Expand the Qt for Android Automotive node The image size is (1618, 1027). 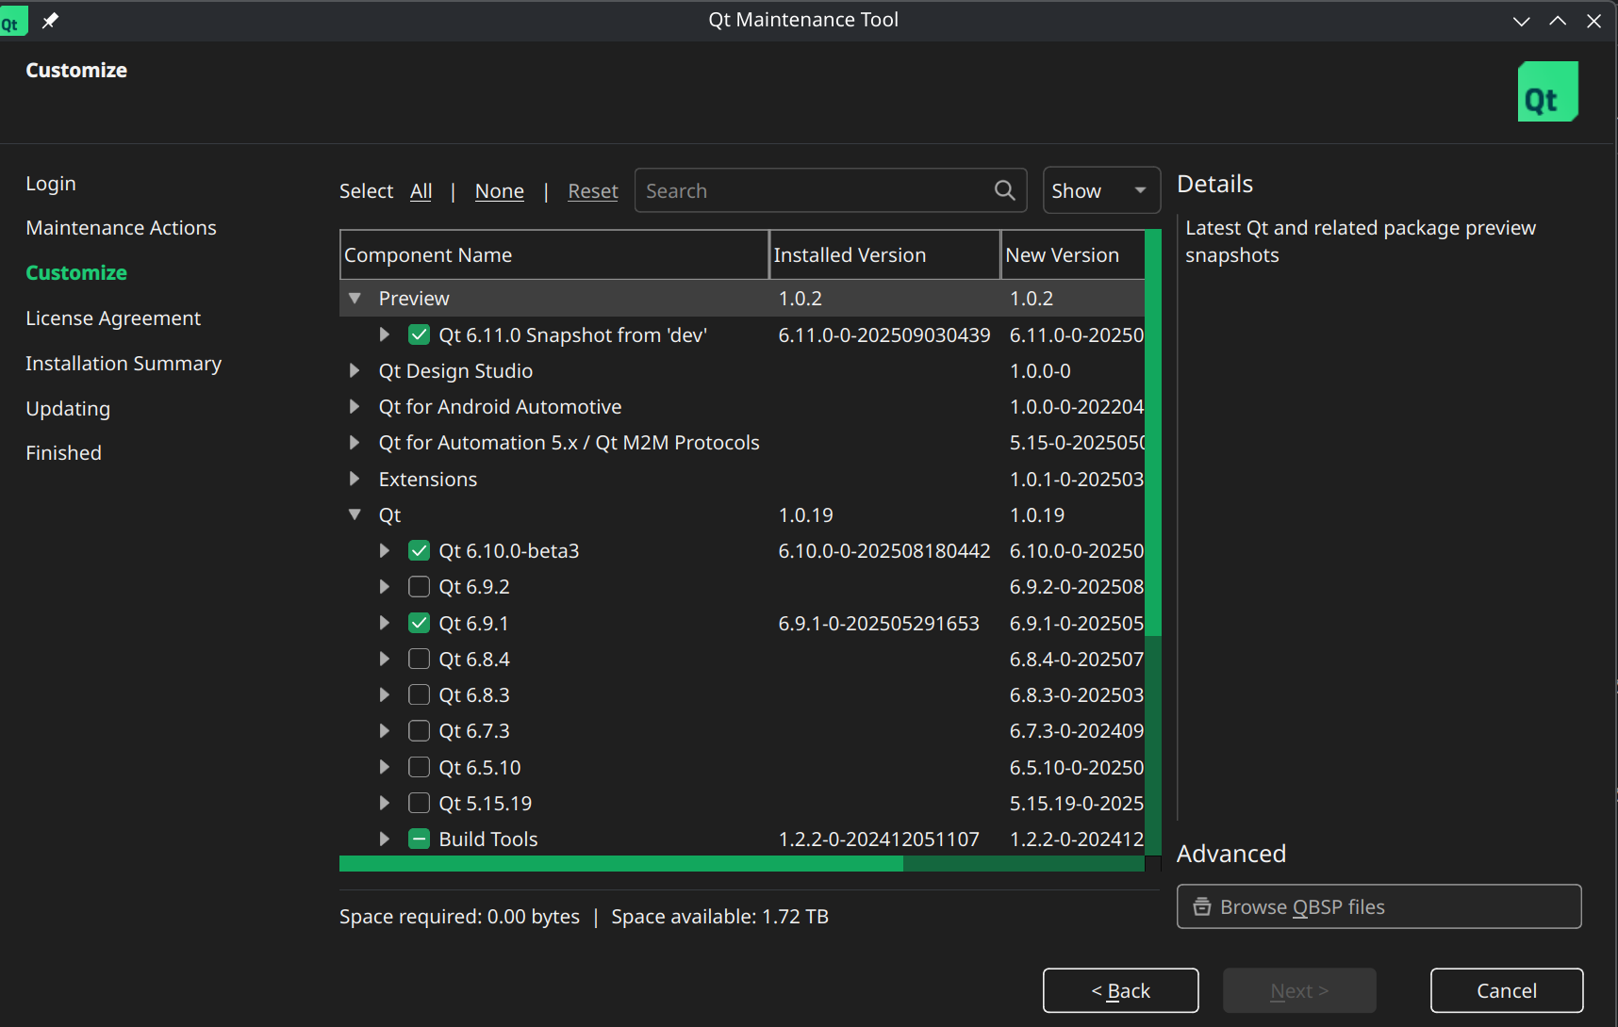pos(355,406)
